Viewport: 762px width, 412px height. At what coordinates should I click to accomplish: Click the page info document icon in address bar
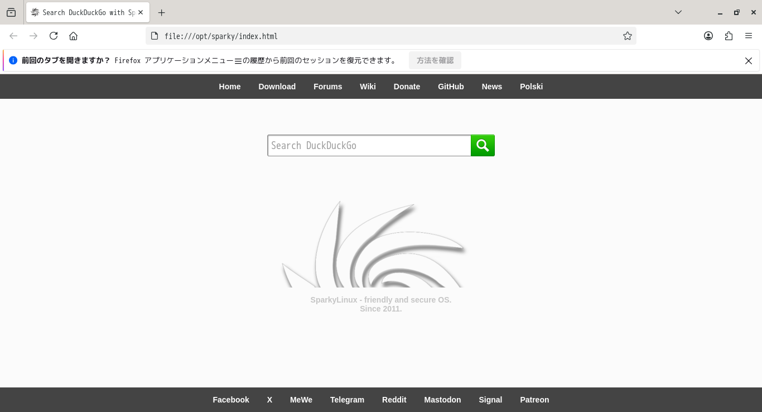tap(155, 36)
